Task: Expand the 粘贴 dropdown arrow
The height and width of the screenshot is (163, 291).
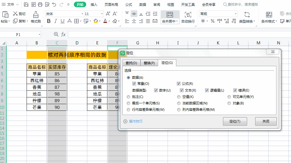Action: pos(9,21)
